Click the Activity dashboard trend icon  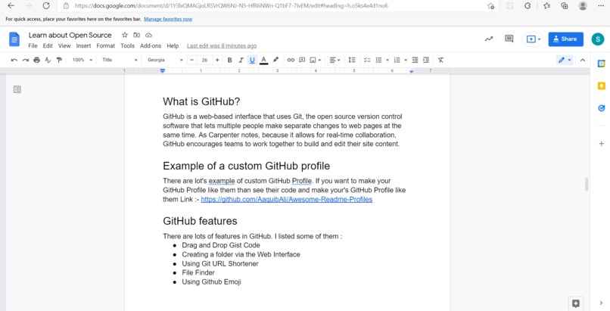click(489, 39)
